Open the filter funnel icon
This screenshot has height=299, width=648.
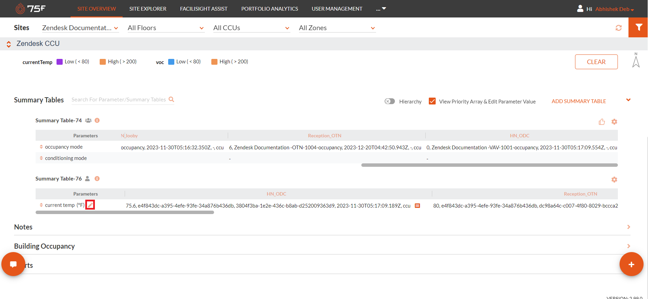point(638,27)
